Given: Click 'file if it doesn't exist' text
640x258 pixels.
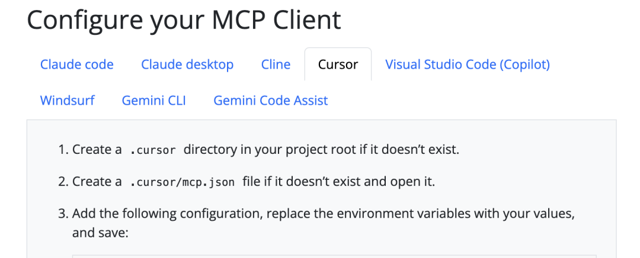Looking at the screenshot, I should click(302, 181).
